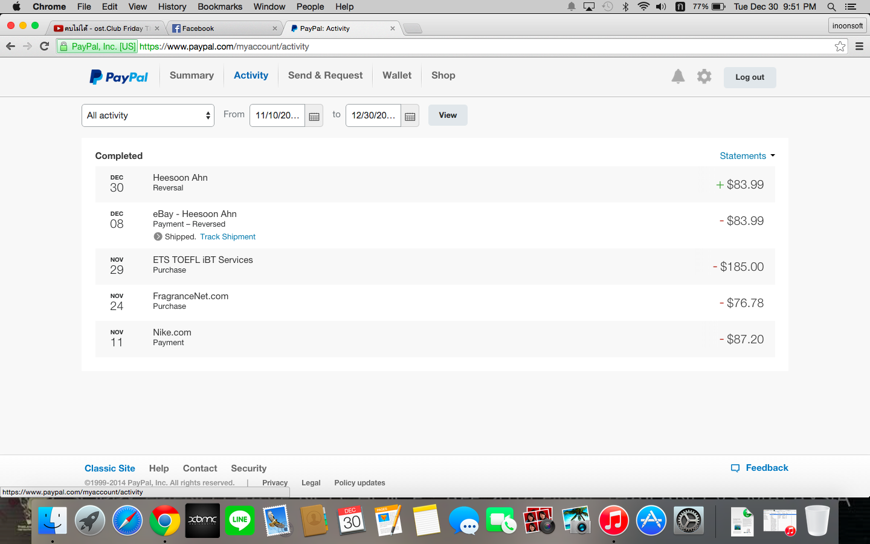Image resolution: width=870 pixels, height=544 pixels.
Task: Open the Privacy link
Action: [275, 483]
